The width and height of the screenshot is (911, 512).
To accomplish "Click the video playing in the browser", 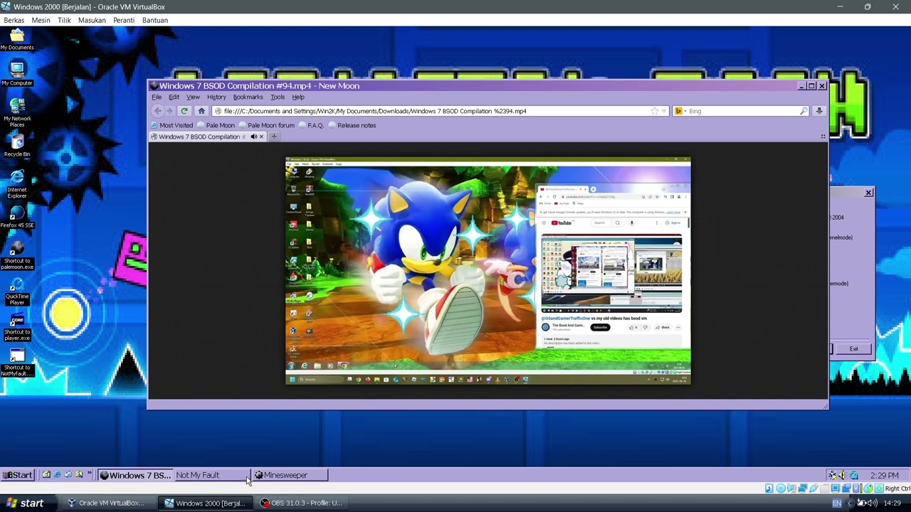I will [488, 270].
